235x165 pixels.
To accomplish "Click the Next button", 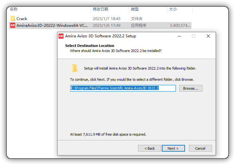I will [x=173, y=148].
